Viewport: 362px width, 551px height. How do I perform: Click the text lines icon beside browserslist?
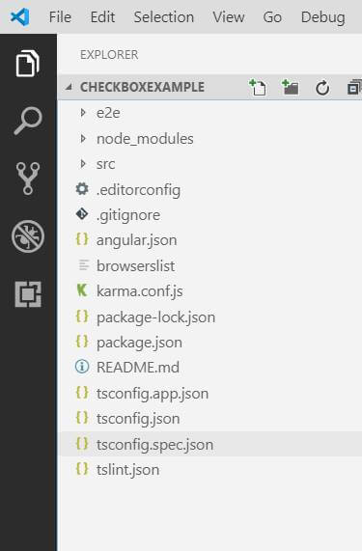[84, 265]
